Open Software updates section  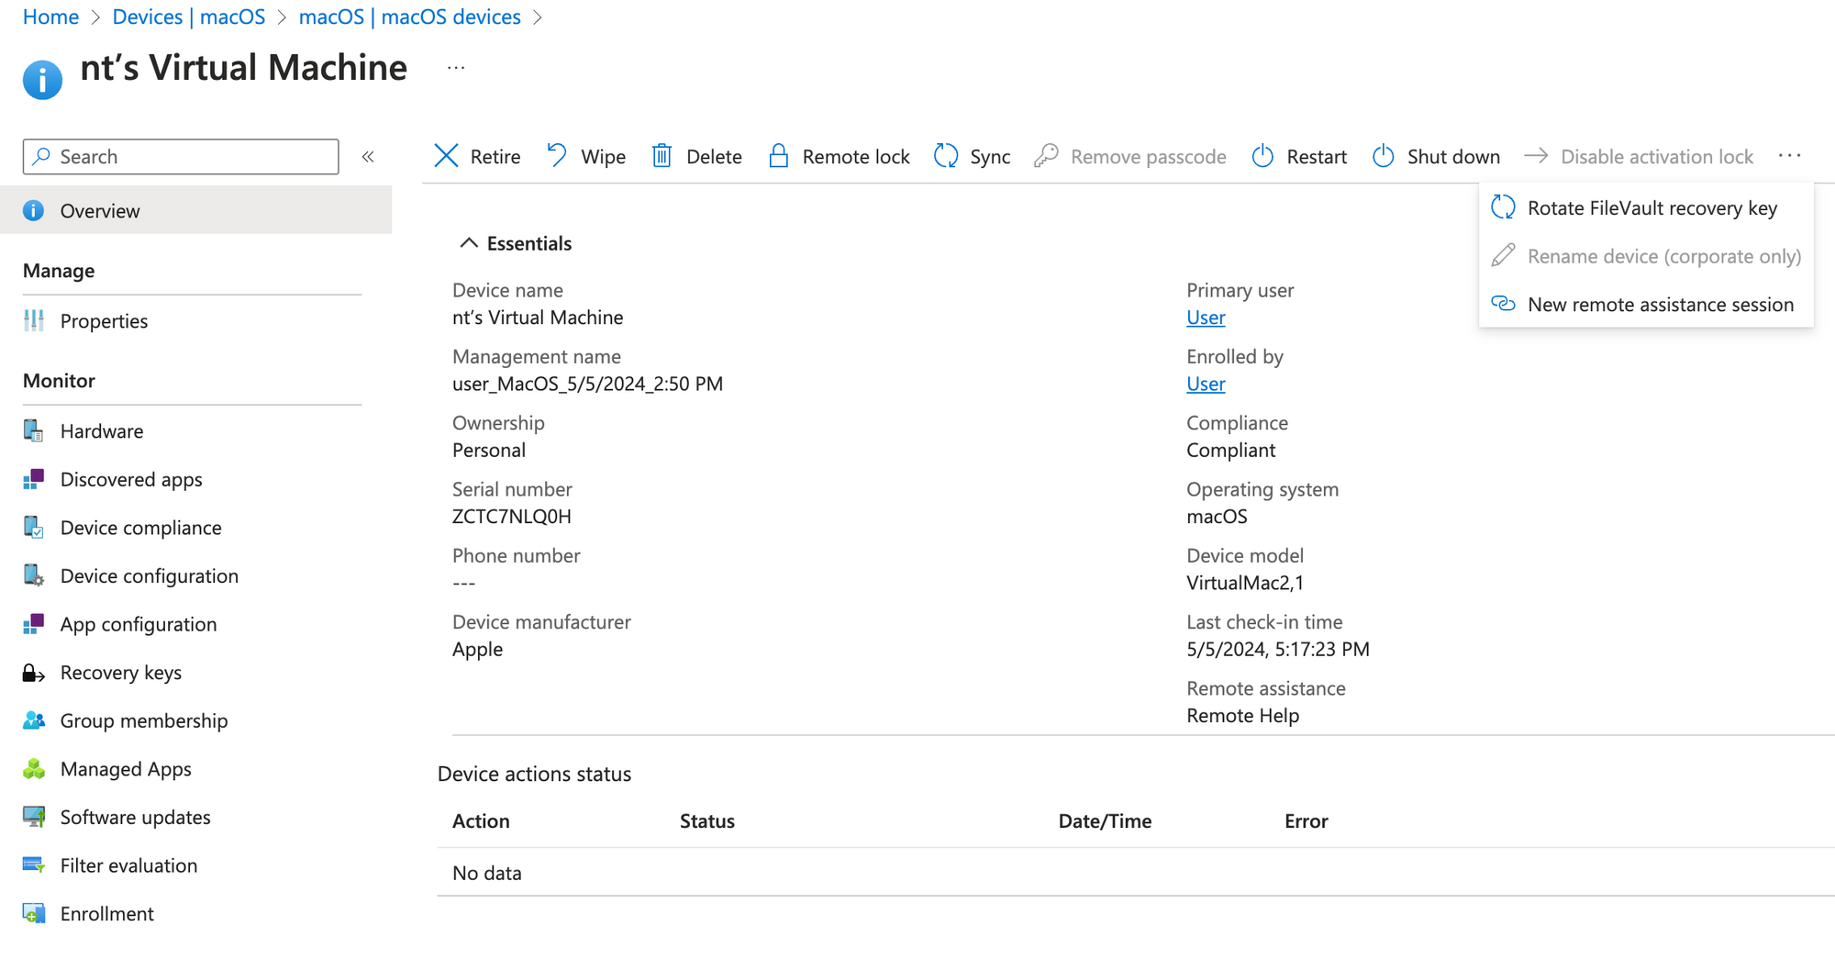(135, 817)
